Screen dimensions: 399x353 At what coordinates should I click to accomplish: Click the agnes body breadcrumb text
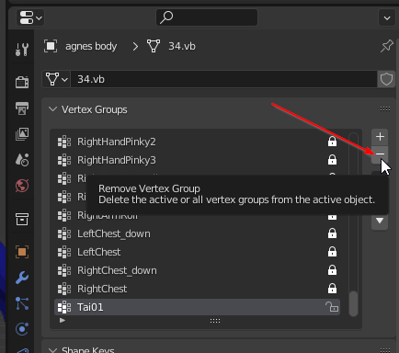pyautogui.click(x=91, y=46)
